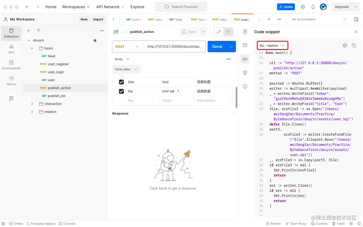This screenshot has height=227, width=363.
Task: Open collections panel more options dots
Action: point(102,31)
